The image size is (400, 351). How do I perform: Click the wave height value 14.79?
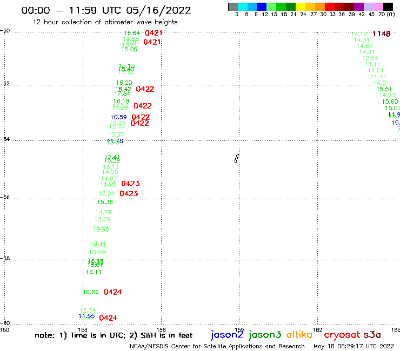[x=104, y=212]
